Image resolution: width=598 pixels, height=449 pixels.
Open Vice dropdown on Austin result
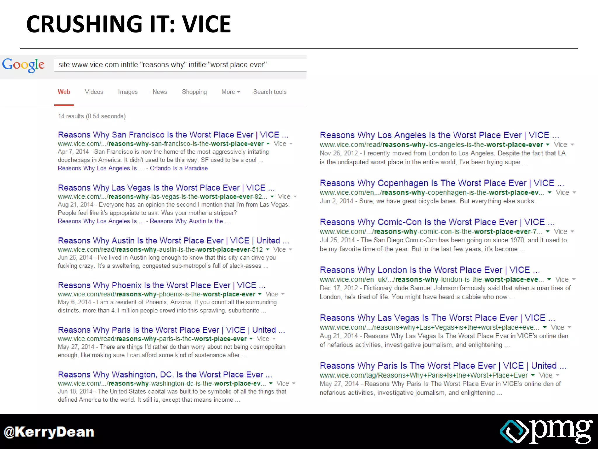point(283,250)
